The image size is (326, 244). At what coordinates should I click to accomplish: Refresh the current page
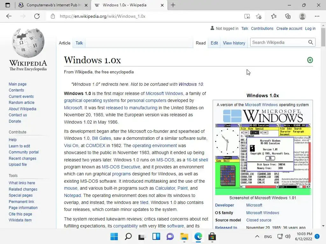point(37,16)
